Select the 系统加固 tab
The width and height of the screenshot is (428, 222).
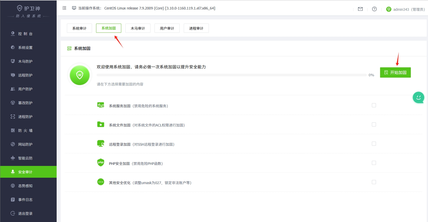pyautogui.click(x=109, y=28)
